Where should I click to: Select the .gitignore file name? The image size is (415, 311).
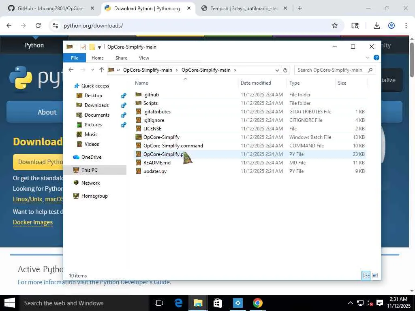point(154,120)
